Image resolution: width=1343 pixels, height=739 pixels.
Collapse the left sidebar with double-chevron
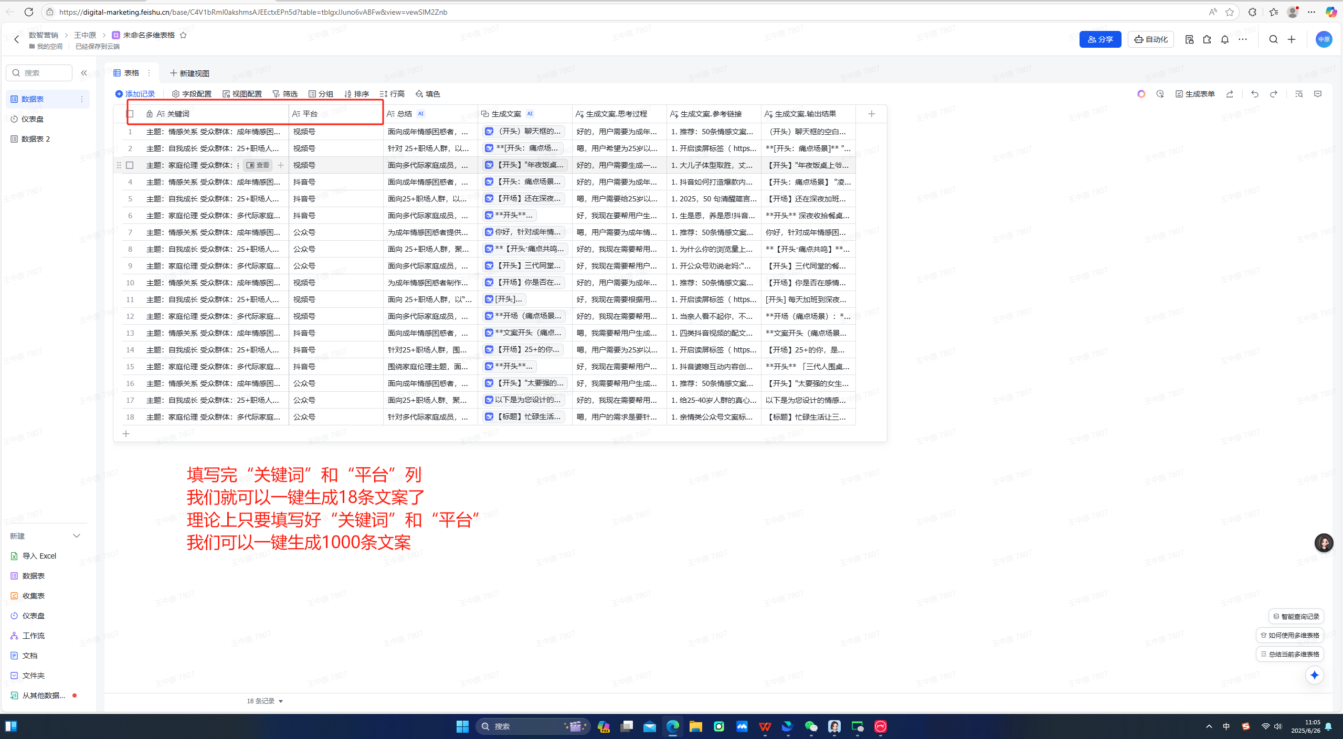(83, 72)
